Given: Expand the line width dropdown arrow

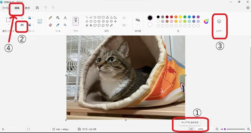Looking at the screenshot, I should 138,24.
